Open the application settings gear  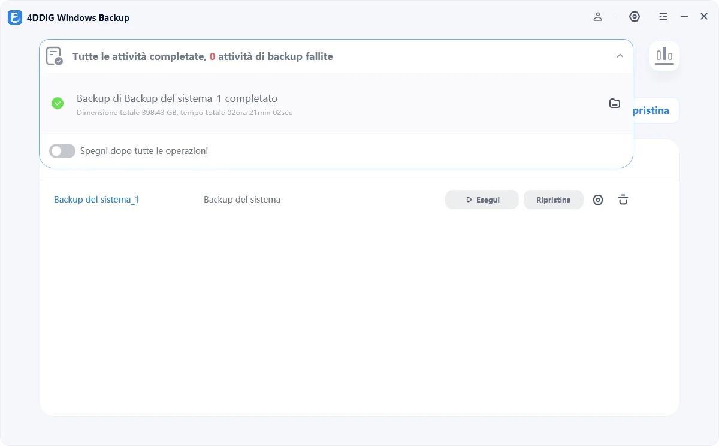coord(635,17)
